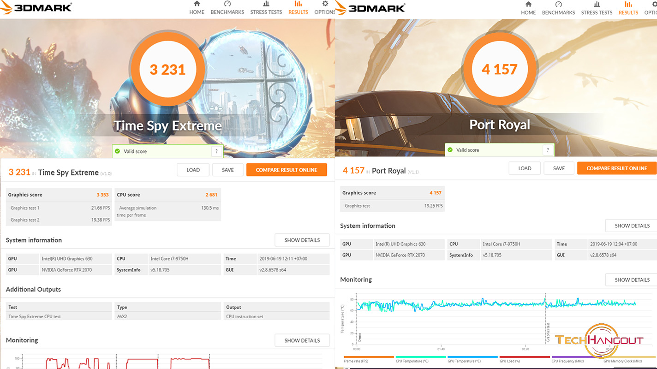
Task: Click the 3DMark logo above Time Spy Extreme
Action: point(36,7)
